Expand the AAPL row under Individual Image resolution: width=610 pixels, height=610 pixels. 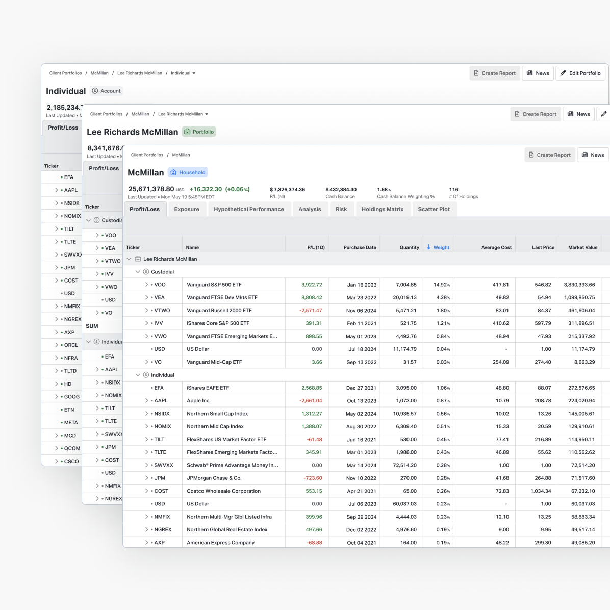tap(146, 401)
